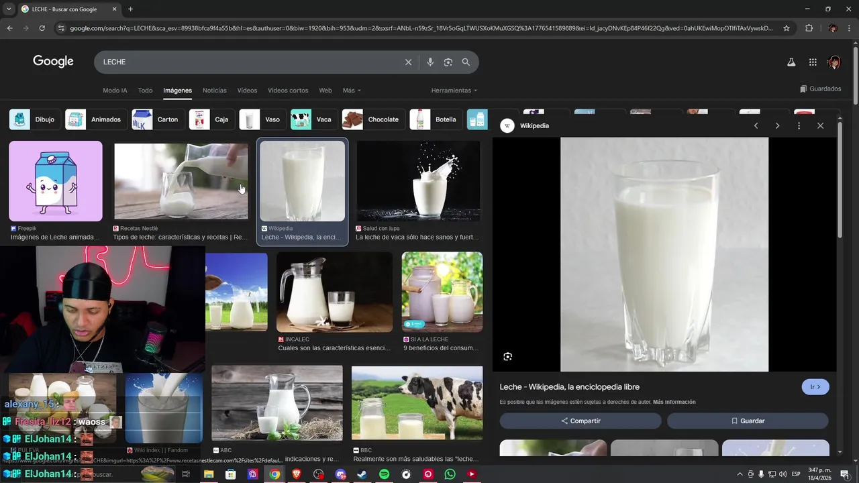
Task: Open WhatsApp from the taskbar
Action: point(450,474)
